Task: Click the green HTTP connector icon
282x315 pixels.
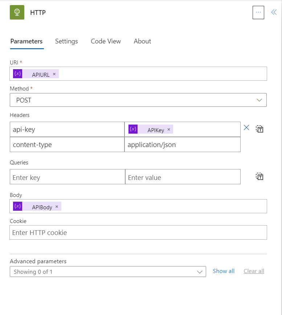Action: 17,12
